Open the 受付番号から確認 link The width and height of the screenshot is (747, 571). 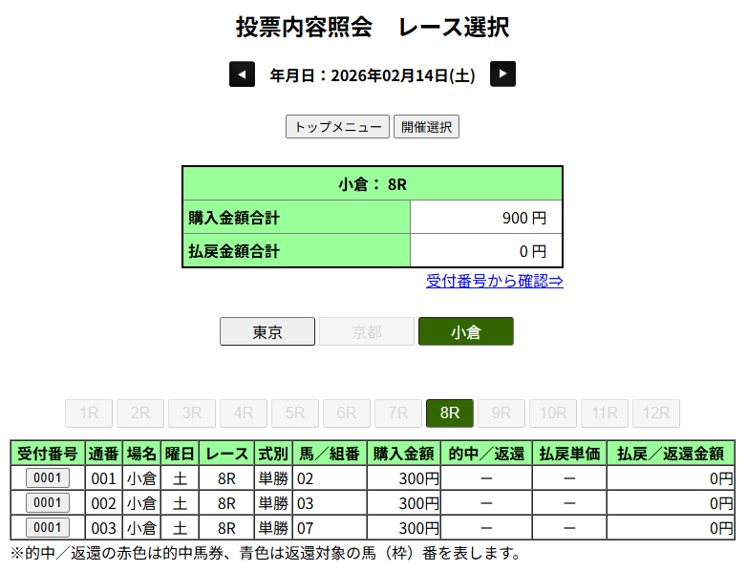tap(494, 281)
